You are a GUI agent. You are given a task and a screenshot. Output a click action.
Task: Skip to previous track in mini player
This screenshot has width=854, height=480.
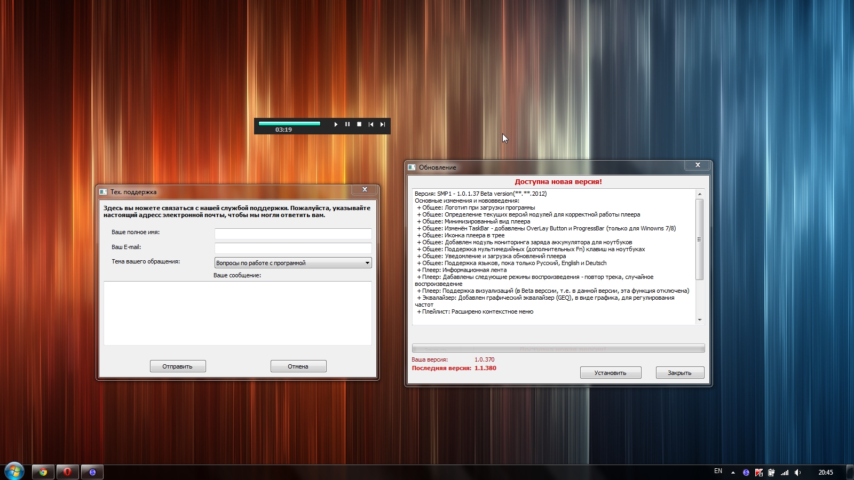tap(371, 124)
